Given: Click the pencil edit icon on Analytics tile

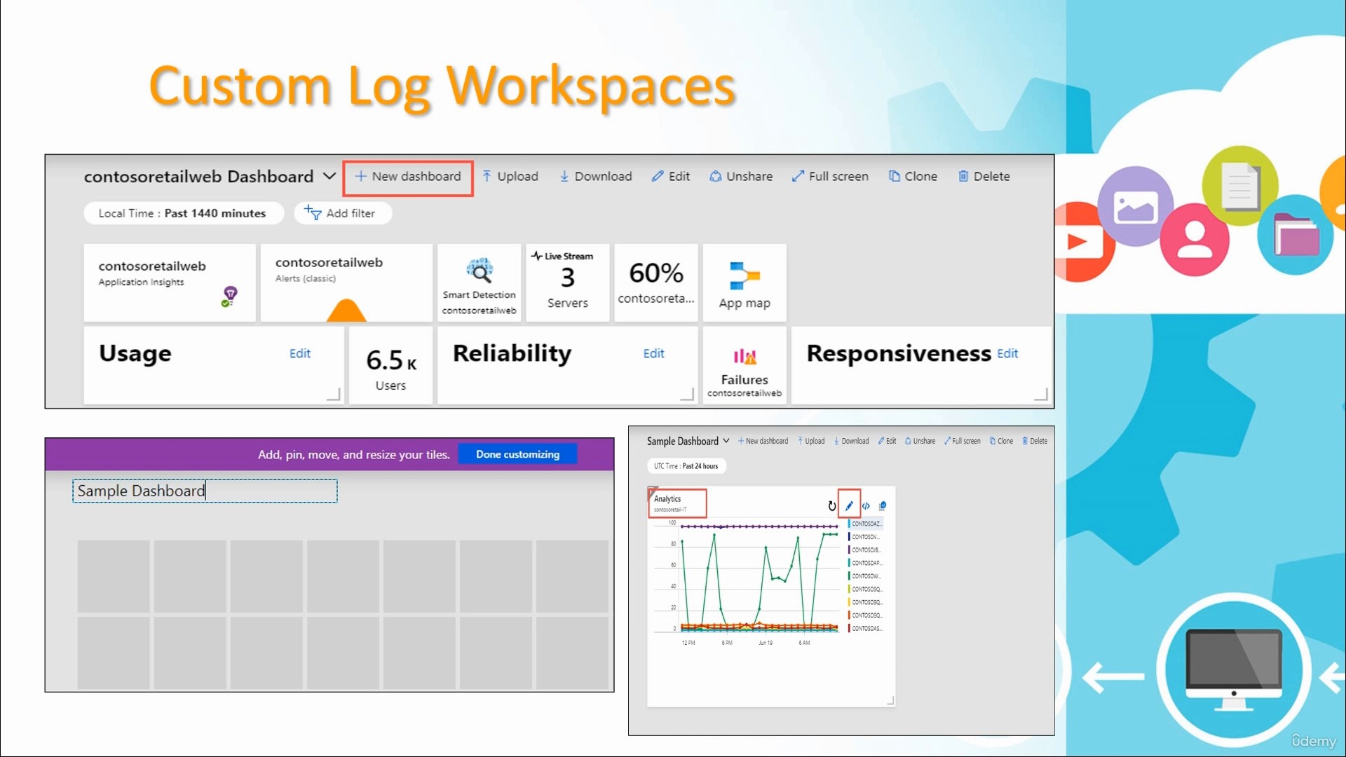Looking at the screenshot, I should (x=849, y=506).
